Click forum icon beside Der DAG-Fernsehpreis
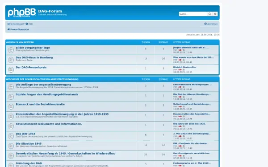 click(11, 70)
